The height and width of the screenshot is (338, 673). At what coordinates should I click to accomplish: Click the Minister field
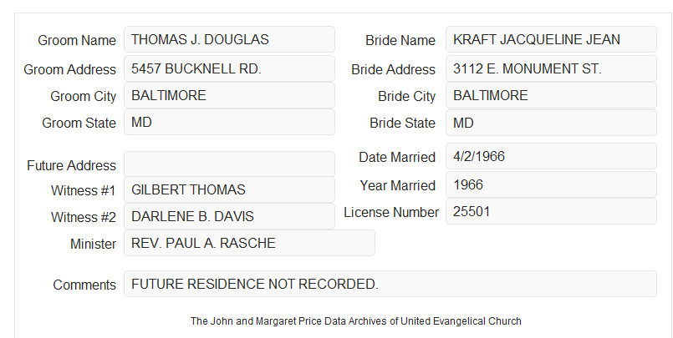[x=249, y=243]
